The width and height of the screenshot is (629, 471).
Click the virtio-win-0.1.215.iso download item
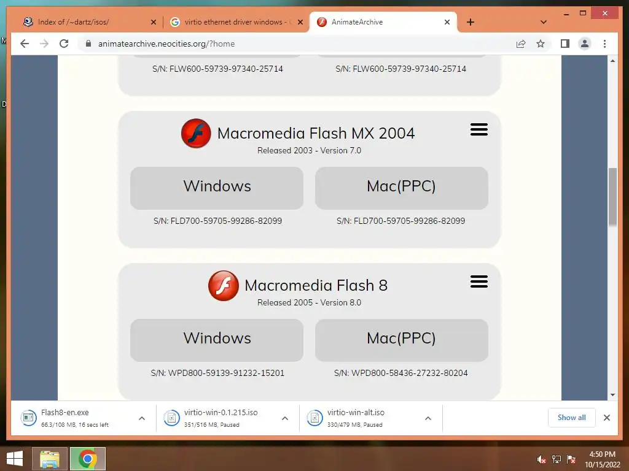tap(220, 418)
